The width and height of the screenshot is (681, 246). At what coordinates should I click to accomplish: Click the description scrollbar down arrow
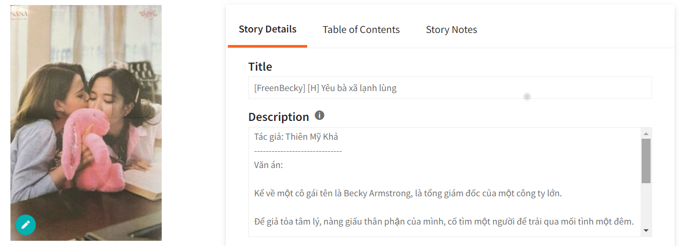(x=646, y=230)
